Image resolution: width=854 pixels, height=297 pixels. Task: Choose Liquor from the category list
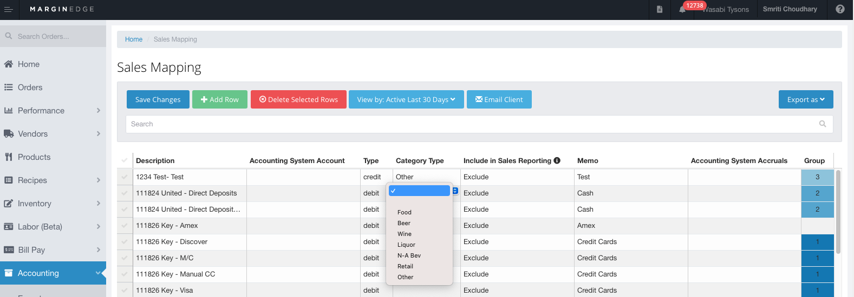[406, 245]
